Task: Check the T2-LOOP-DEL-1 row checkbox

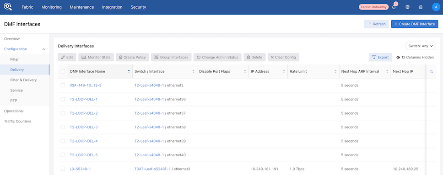Action: [63, 99]
